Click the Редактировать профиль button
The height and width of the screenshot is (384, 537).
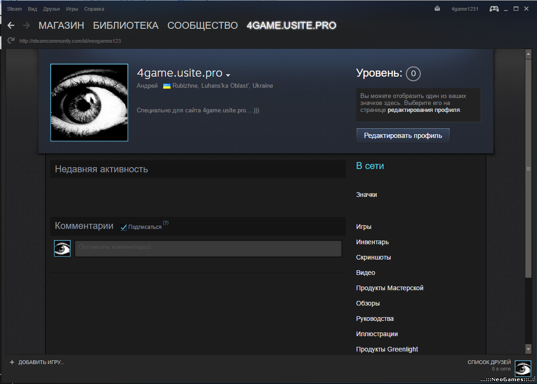403,136
